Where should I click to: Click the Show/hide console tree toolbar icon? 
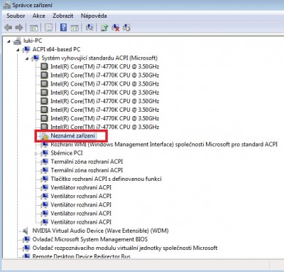pos(33,28)
